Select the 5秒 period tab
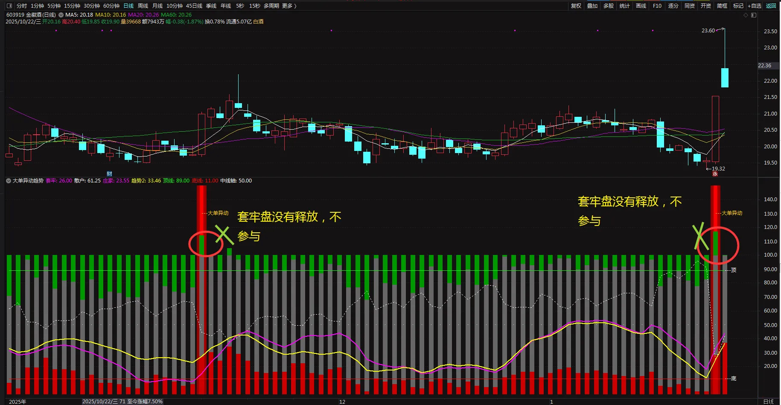This screenshot has width=781, height=405. pos(240,6)
